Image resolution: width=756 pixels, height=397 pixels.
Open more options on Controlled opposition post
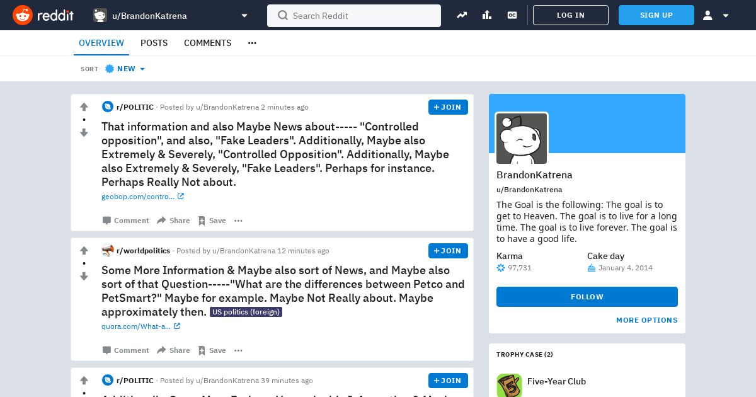238,221
